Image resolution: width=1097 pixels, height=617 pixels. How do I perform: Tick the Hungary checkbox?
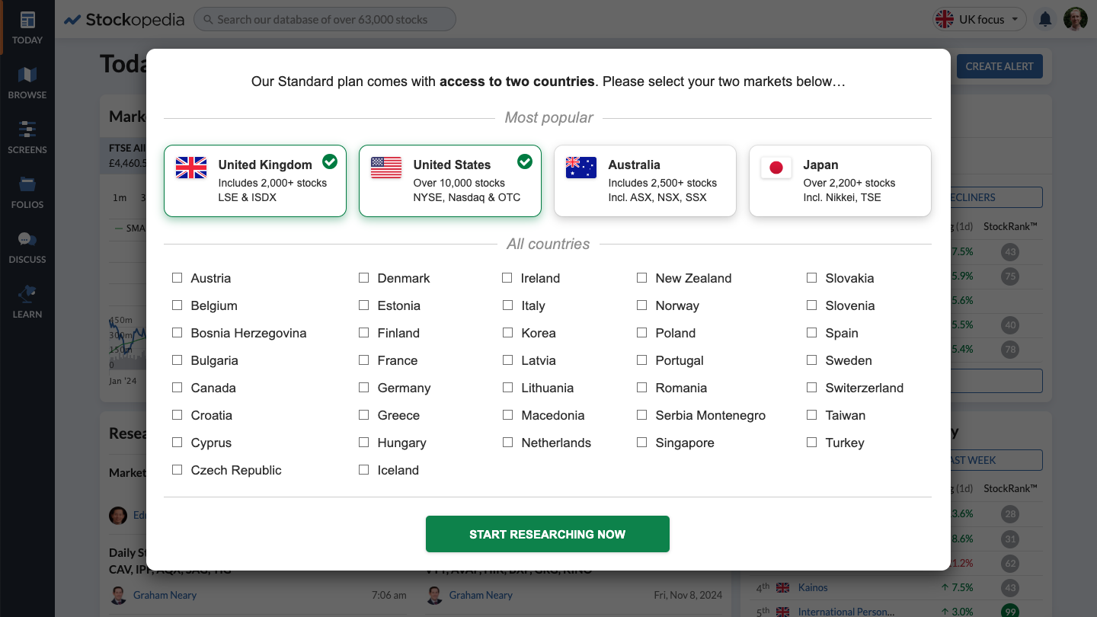[x=363, y=443]
